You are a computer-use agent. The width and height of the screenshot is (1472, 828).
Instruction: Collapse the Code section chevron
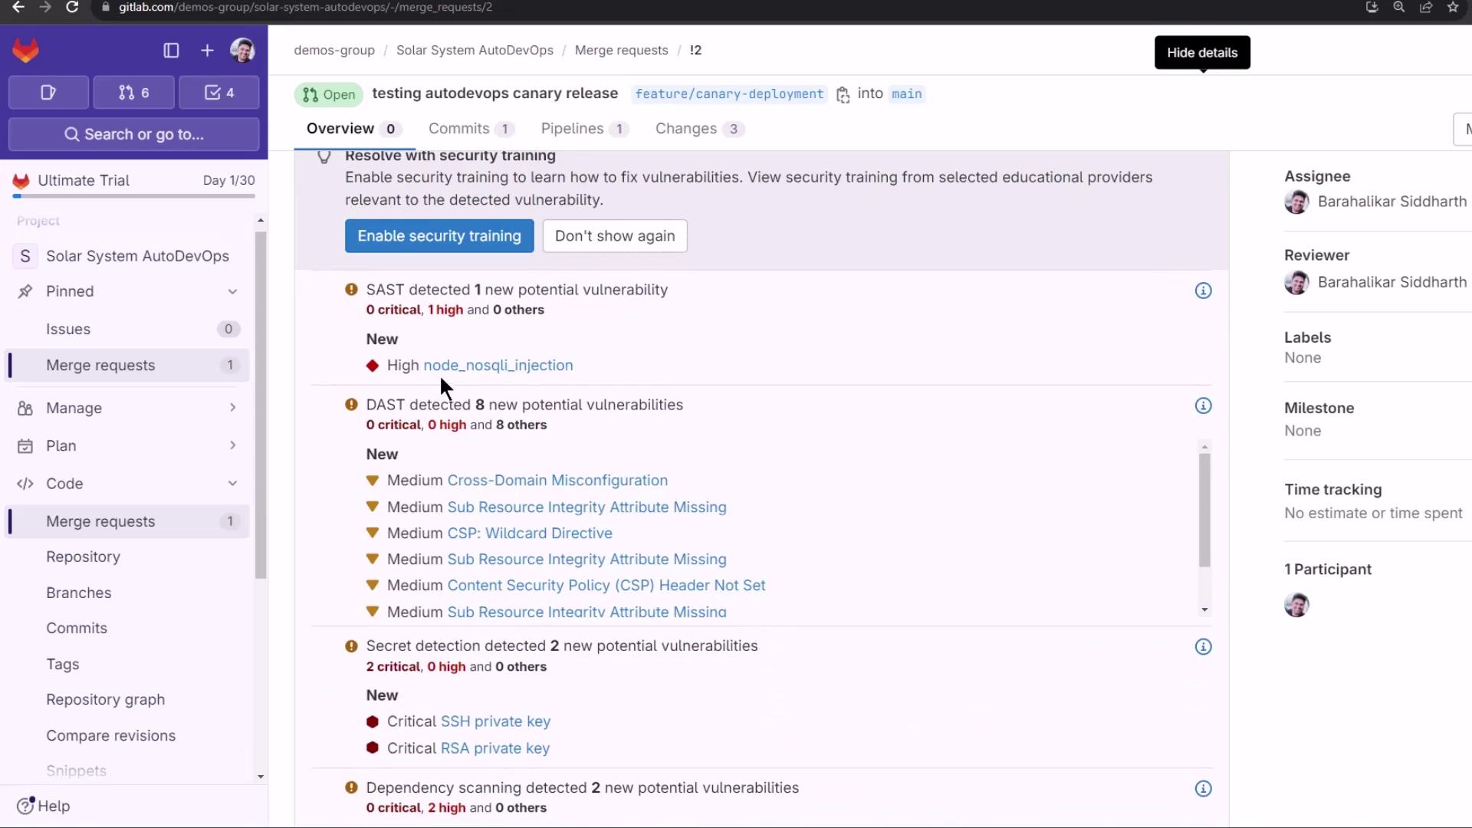[232, 484]
